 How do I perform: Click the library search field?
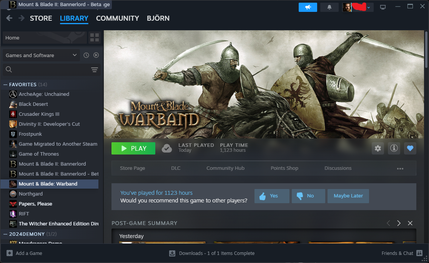[46, 69]
